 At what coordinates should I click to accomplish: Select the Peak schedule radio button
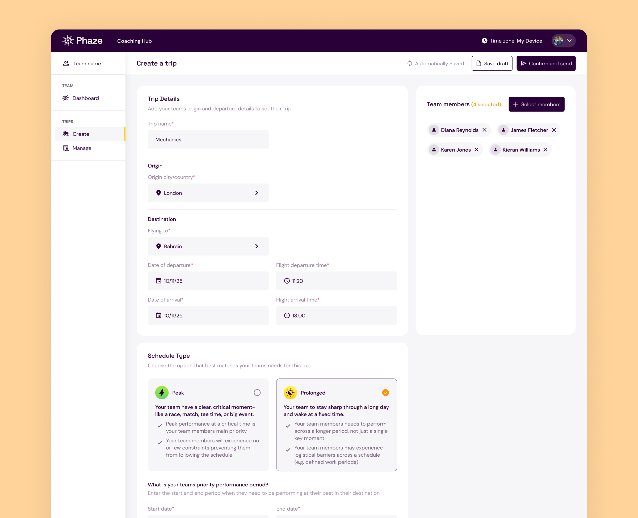tap(257, 393)
